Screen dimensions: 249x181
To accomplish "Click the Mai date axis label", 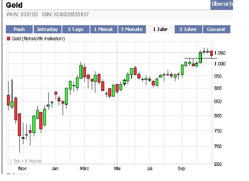I will pyautogui.click(x=117, y=169).
